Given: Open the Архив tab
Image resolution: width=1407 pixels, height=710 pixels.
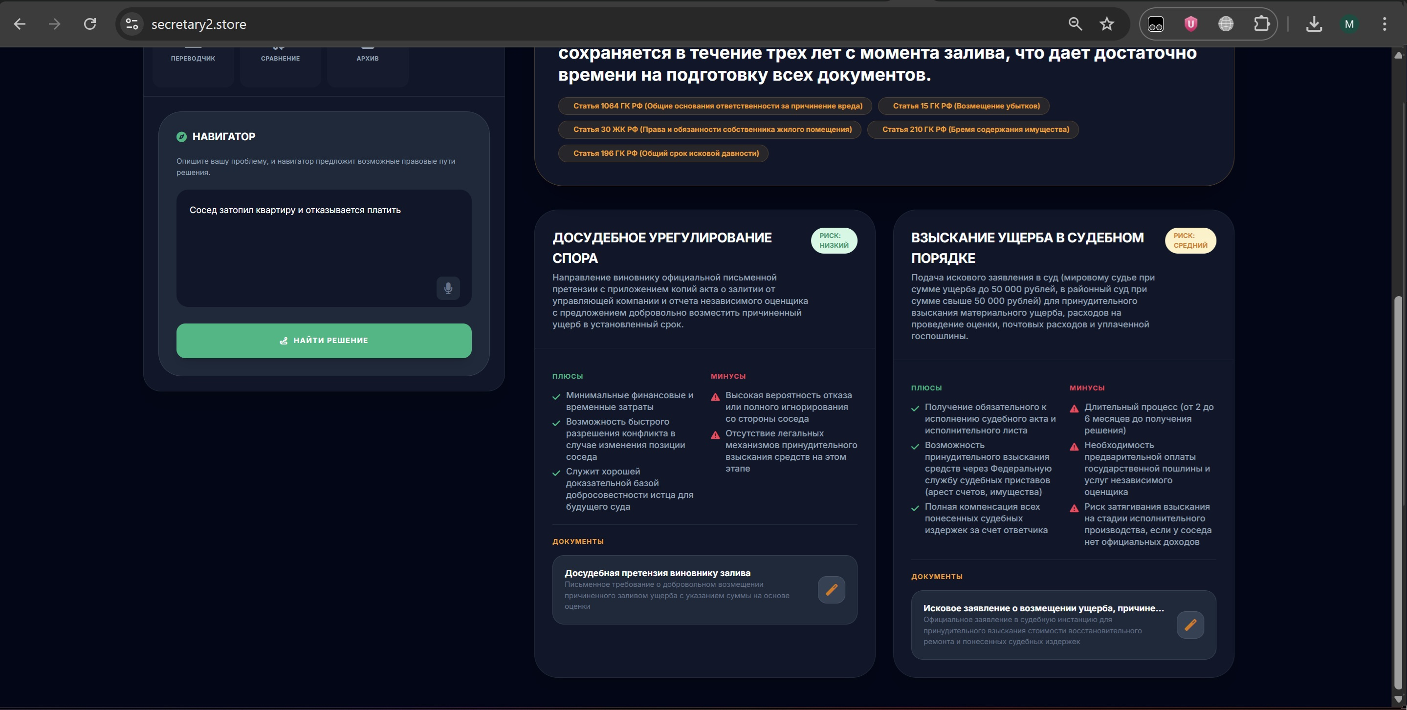Looking at the screenshot, I should coord(368,59).
